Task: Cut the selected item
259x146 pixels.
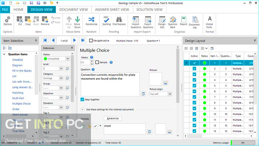Action: pyautogui.click(x=20, y=21)
